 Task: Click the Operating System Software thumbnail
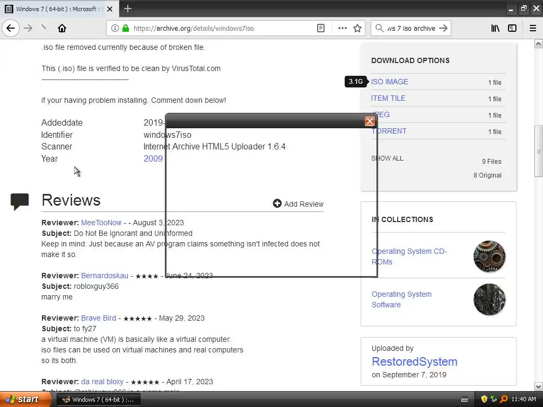pyautogui.click(x=489, y=299)
